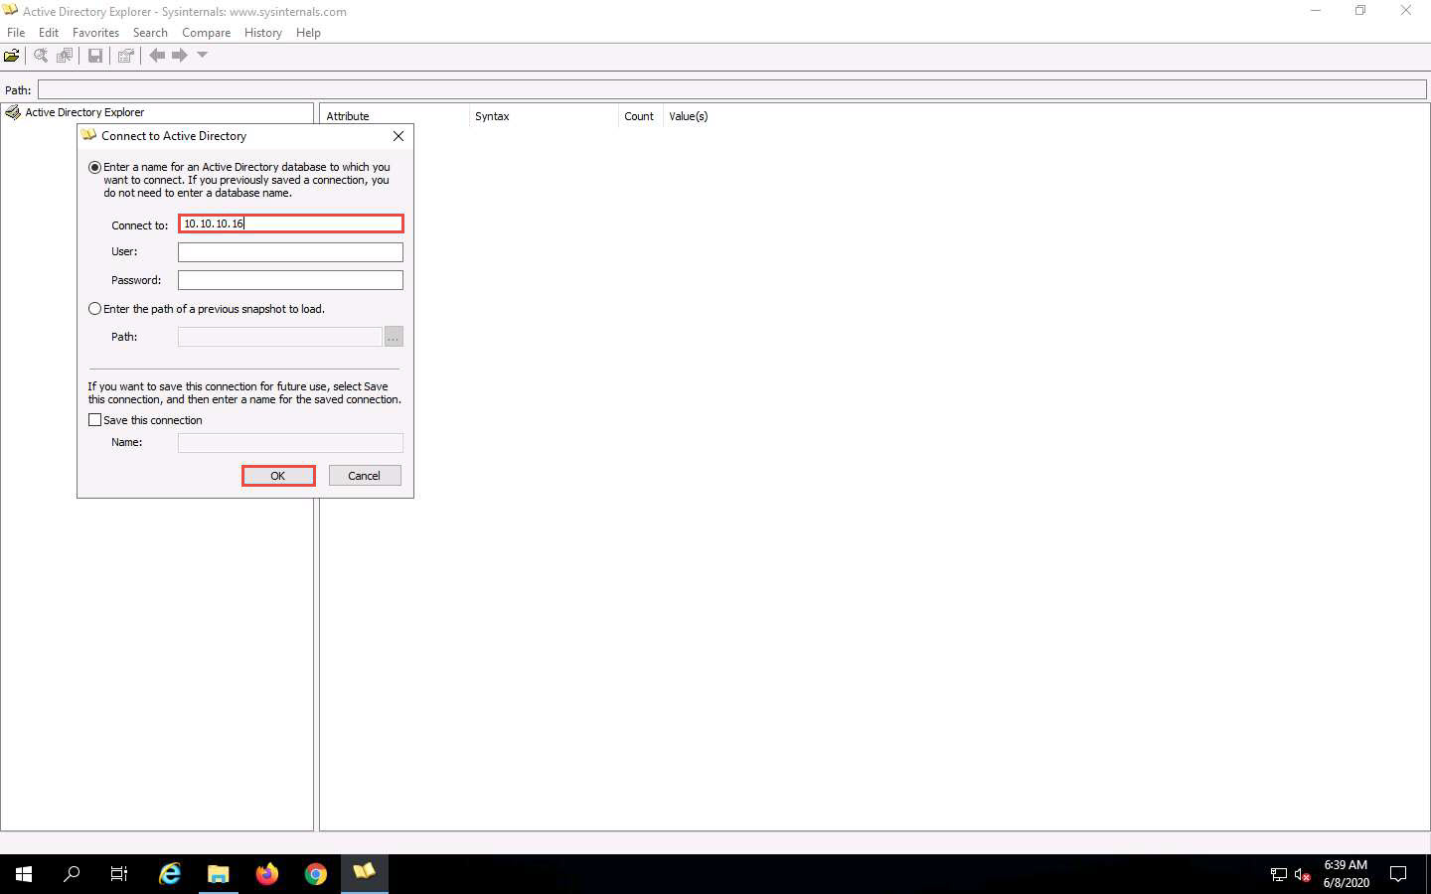The height and width of the screenshot is (894, 1431).
Task: Open the Search menu
Action: [150, 33]
